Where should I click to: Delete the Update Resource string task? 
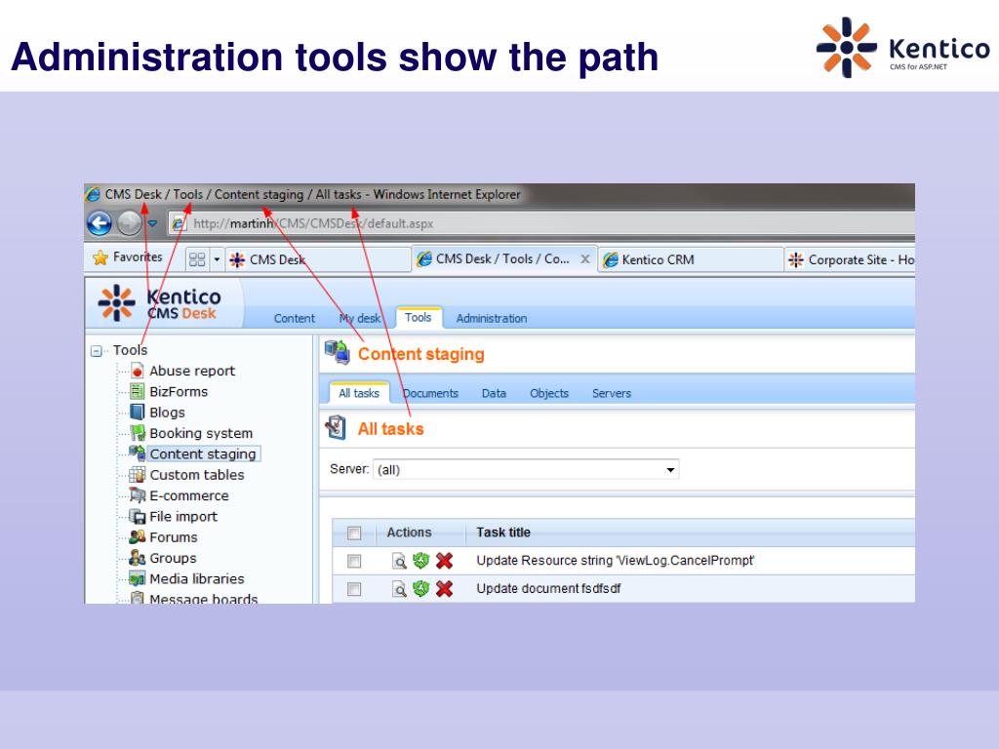point(445,561)
